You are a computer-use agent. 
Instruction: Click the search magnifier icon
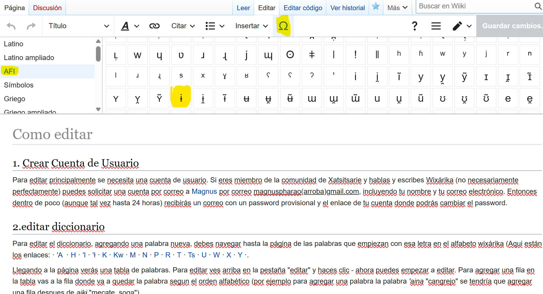[538, 6]
